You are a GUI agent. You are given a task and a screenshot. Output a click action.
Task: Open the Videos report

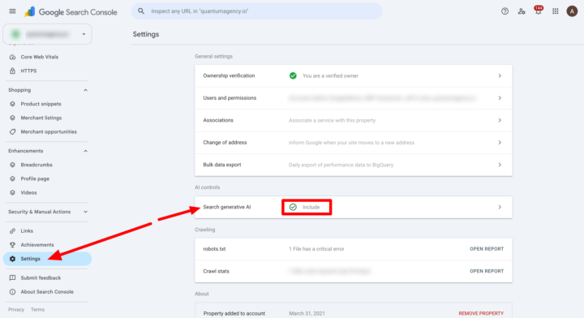(x=28, y=192)
